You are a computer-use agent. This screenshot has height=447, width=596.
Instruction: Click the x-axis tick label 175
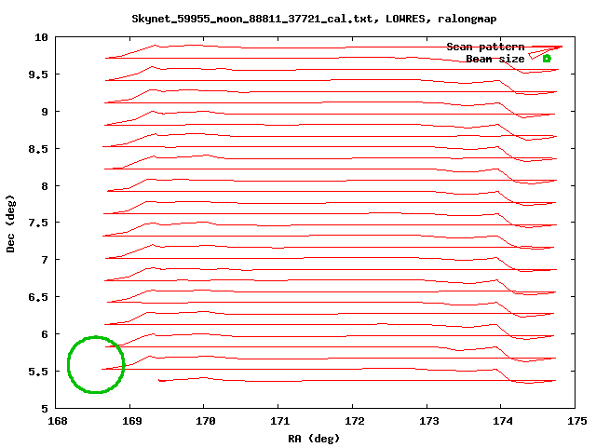(577, 421)
